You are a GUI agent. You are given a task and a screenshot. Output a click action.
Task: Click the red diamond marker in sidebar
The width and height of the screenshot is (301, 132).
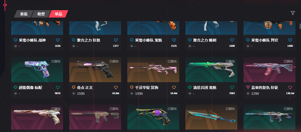pyautogui.click(x=6, y=5)
